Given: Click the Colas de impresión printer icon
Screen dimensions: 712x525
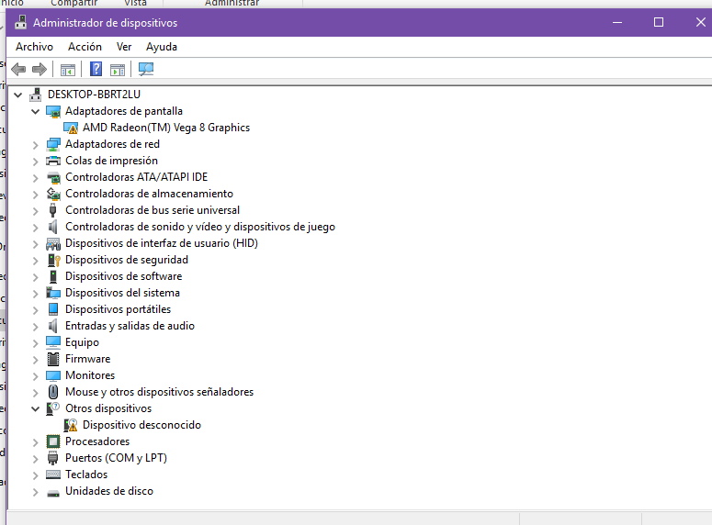Looking at the screenshot, I should 53,161.
